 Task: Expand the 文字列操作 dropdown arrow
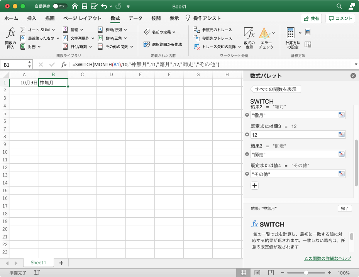93,38
